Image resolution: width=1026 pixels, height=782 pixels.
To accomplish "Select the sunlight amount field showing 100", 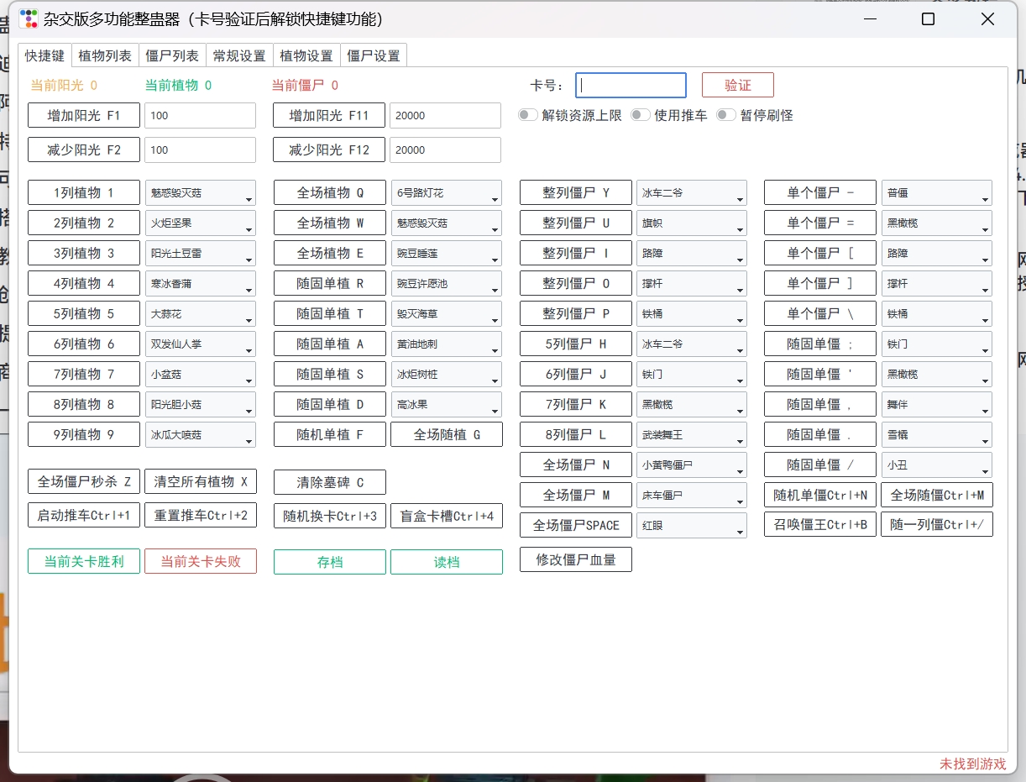I will (x=200, y=115).
